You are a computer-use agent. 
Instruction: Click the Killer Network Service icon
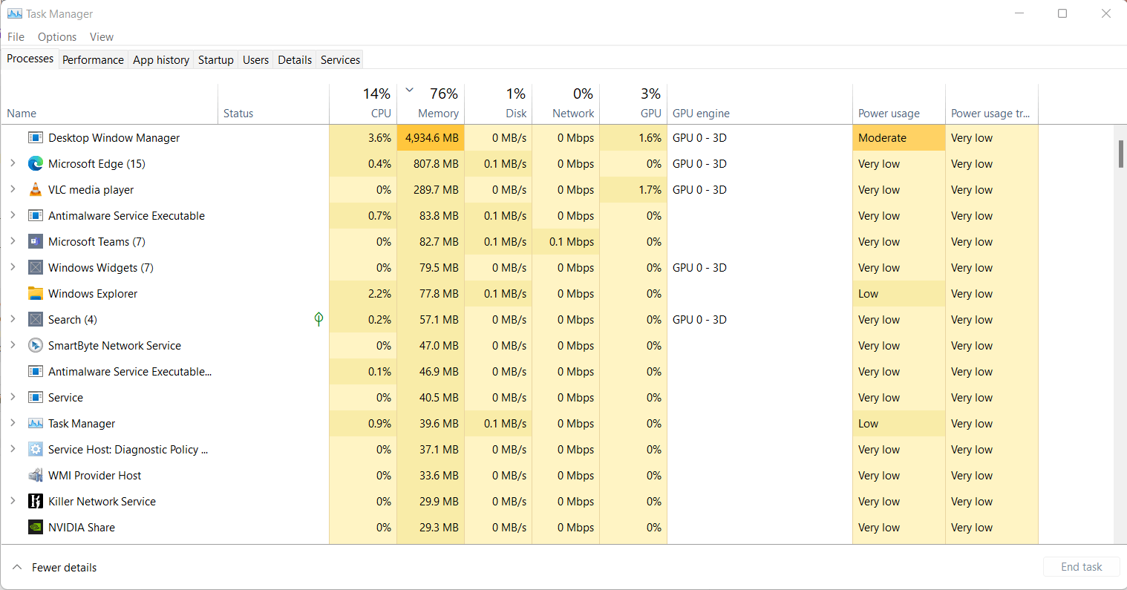35,502
